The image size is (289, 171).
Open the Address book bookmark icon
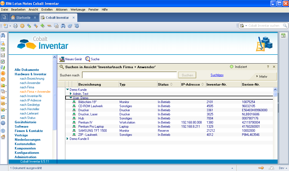[x=3, y=55]
